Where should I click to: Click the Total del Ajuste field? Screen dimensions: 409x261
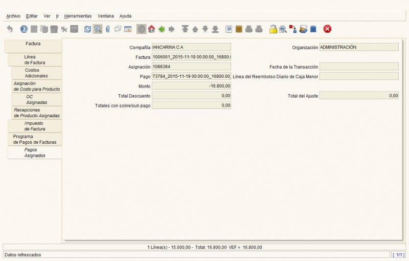tap(359, 96)
